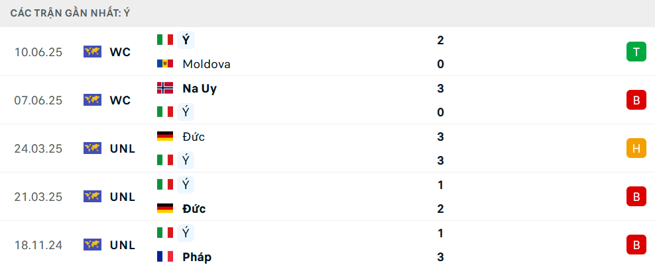Click UNL competition icon on 24.03.25 row
The height and width of the screenshot is (269, 655).
(92, 149)
